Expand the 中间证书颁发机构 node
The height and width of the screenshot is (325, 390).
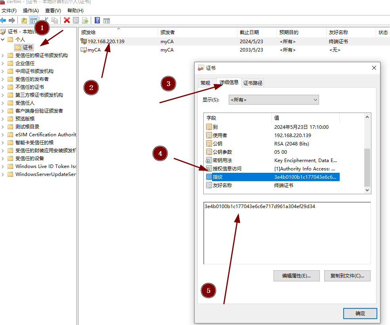(3, 71)
